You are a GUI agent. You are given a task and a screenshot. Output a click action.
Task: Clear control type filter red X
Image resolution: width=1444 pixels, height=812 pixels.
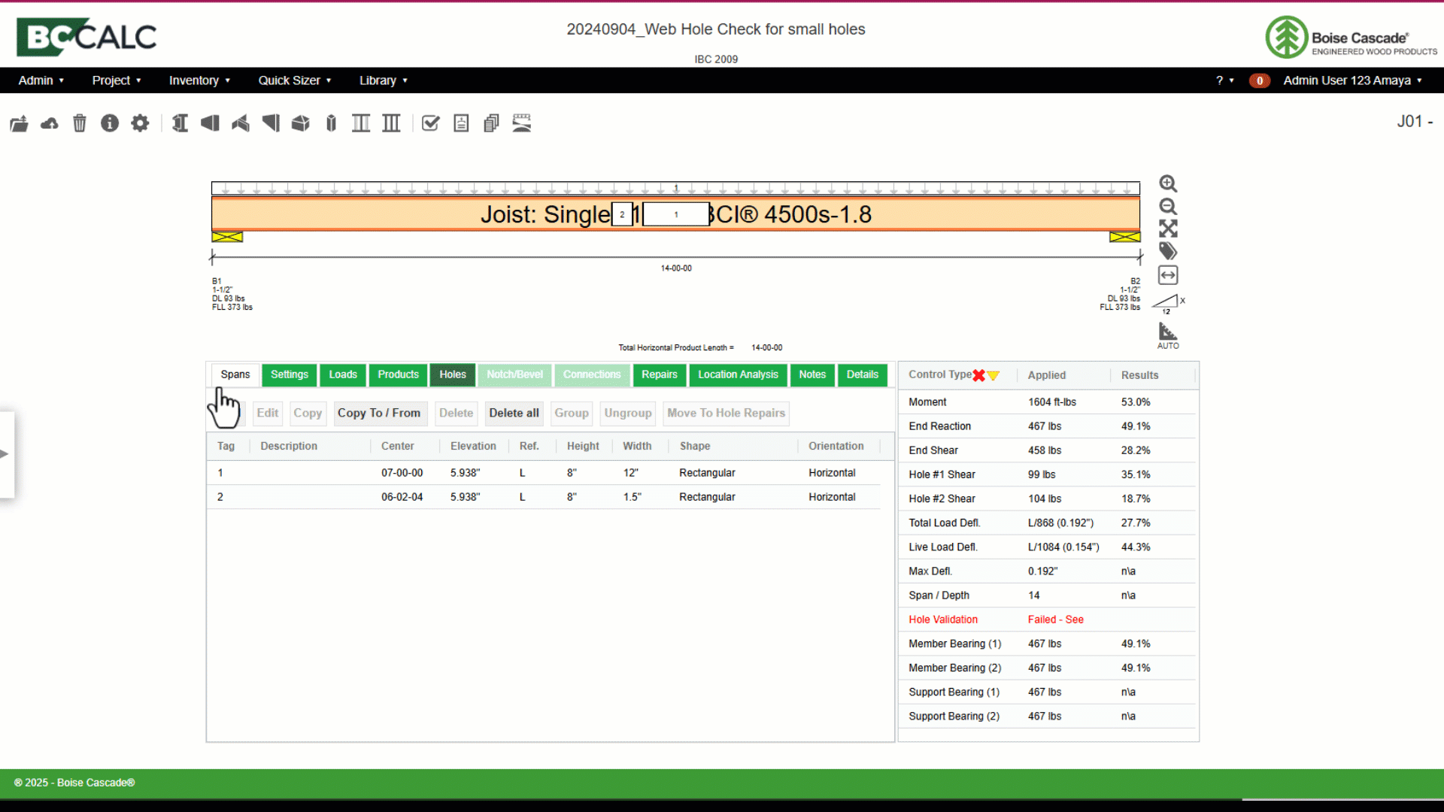978,375
